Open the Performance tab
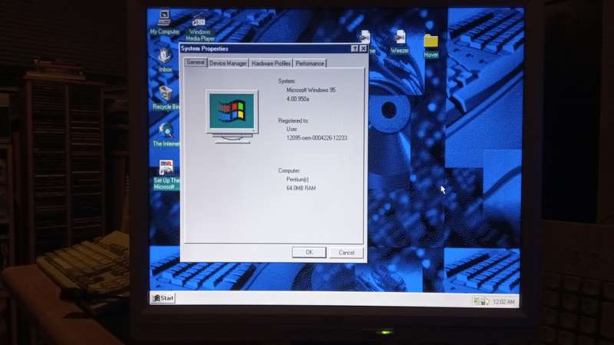Screen dimensions: 614x345 tap(310, 64)
